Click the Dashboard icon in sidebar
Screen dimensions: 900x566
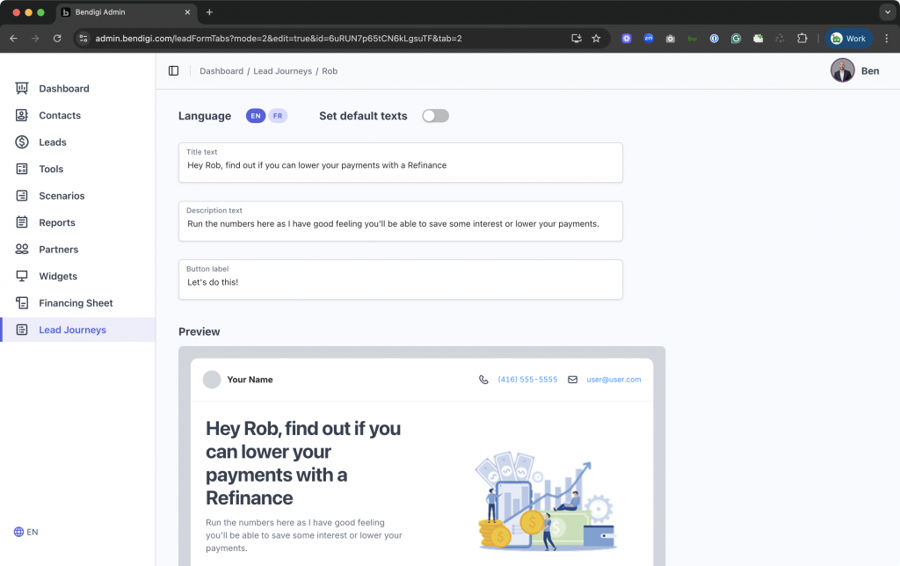click(x=22, y=89)
